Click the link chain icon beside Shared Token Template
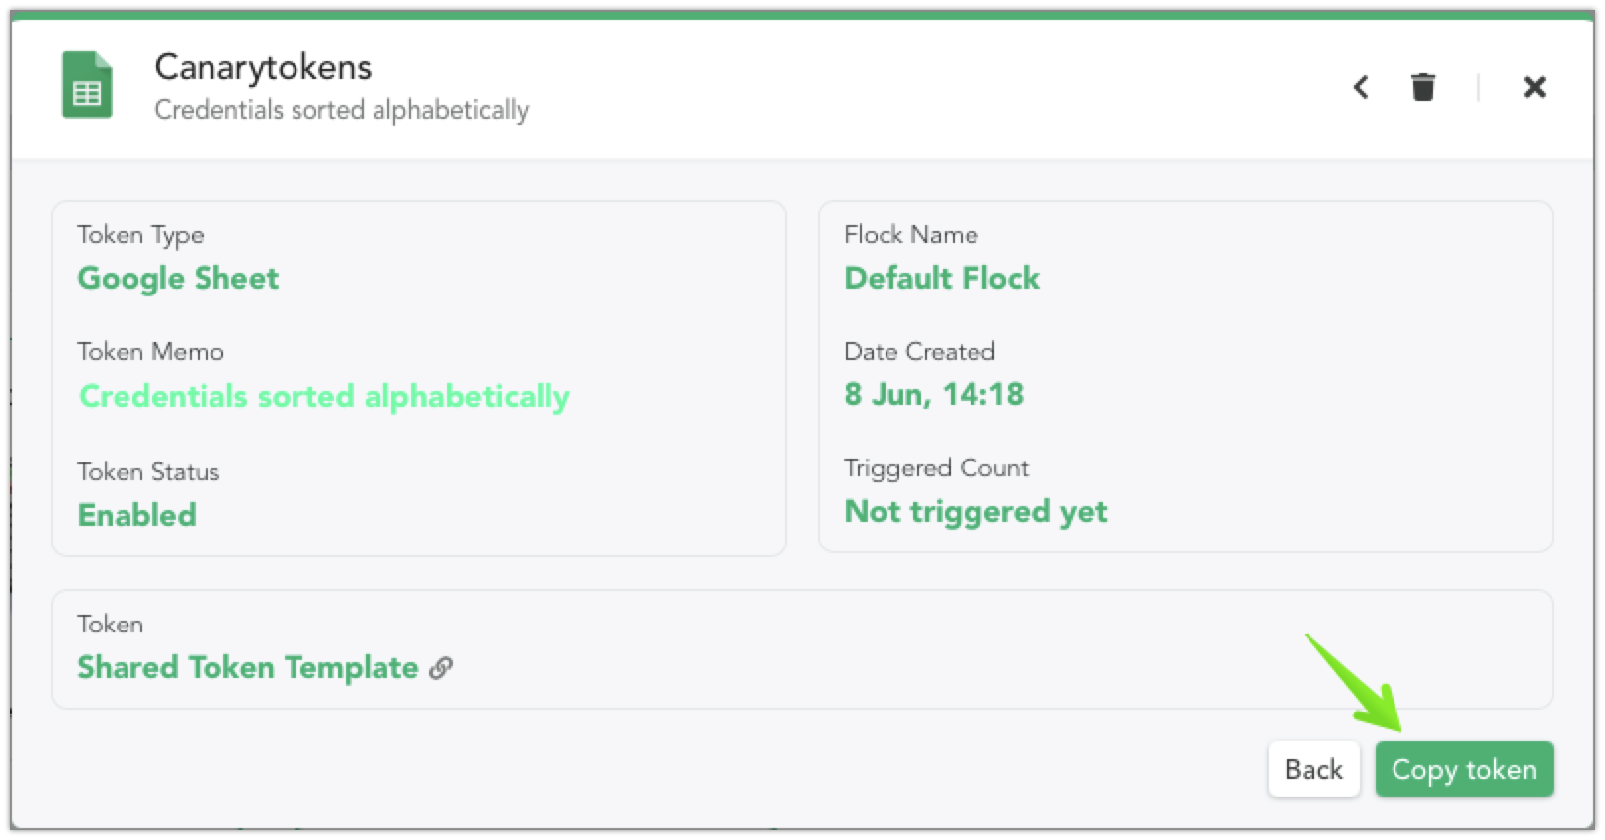Image resolution: width=1605 pixels, height=840 pixels. (x=441, y=668)
